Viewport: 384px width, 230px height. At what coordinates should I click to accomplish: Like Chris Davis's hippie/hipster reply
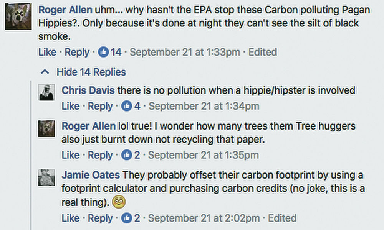pos(71,106)
